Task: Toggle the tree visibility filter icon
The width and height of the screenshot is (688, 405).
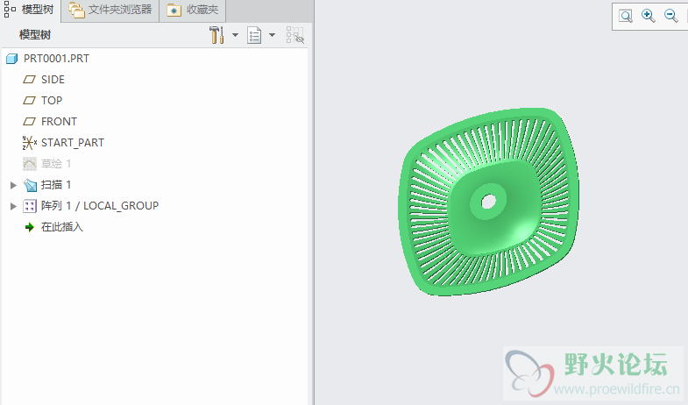Action: pos(294,35)
